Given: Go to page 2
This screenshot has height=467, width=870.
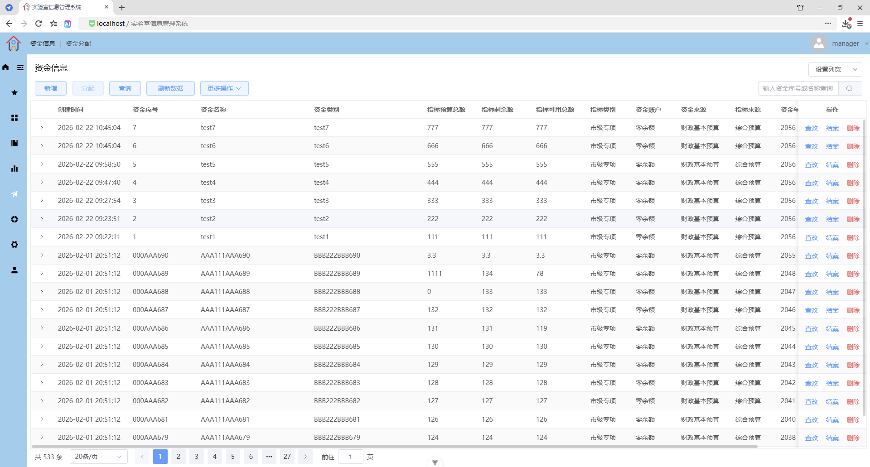Looking at the screenshot, I should point(179,457).
